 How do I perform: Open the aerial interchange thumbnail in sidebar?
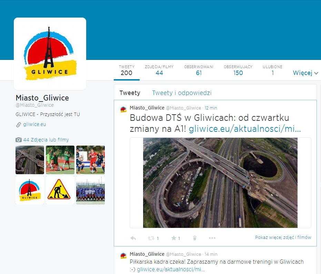pyautogui.click(x=30, y=160)
